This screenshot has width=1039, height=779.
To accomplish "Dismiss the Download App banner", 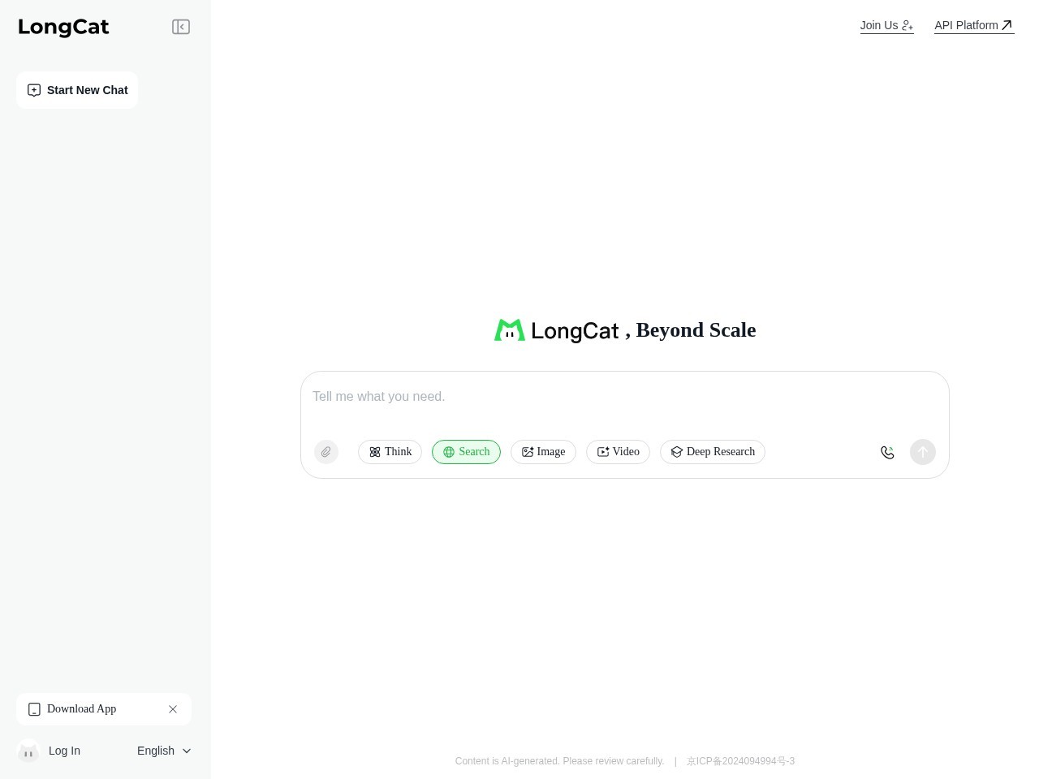I will [173, 709].
